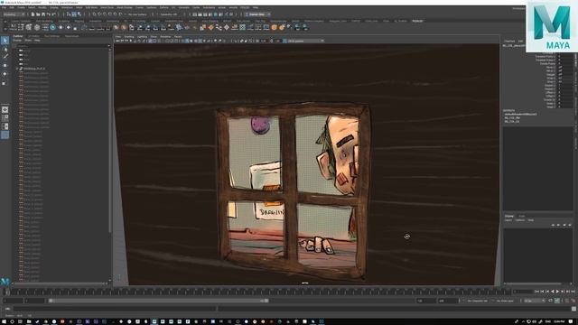Click the Open Scene folder icon
Screen dimensions: 578x325
(x=38, y=14)
